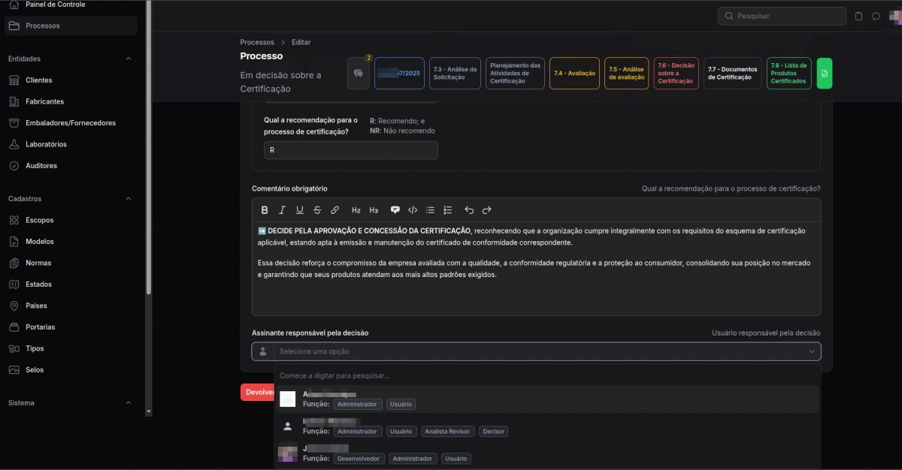The image size is (902, 470).
Task: Apply strikethrough formatting
Action: click(318, 210)
